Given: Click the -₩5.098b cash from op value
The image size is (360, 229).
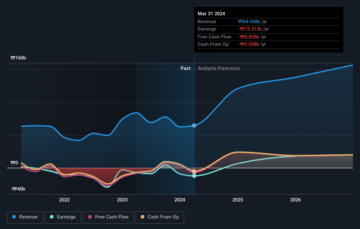Looking at the screenshot, I should (x=249, y=45).
